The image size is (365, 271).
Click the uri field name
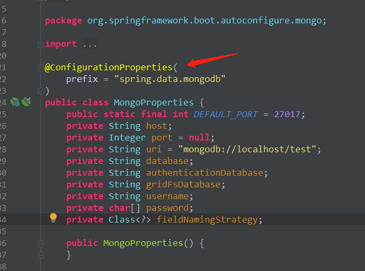153,149
